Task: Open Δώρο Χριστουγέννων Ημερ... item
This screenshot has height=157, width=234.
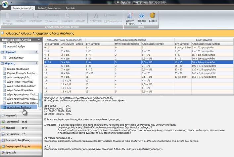Action: coord(23,99)
